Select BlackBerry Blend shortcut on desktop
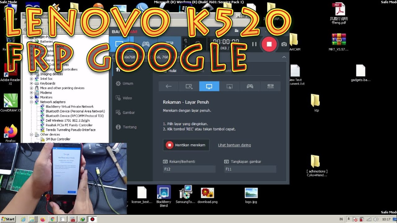 click(x=164, y=196)
